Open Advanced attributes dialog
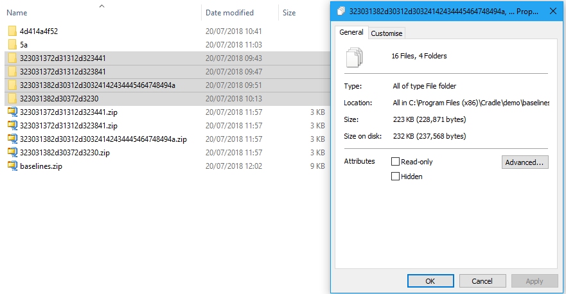The image size is (566, 294). pos(525,162)
